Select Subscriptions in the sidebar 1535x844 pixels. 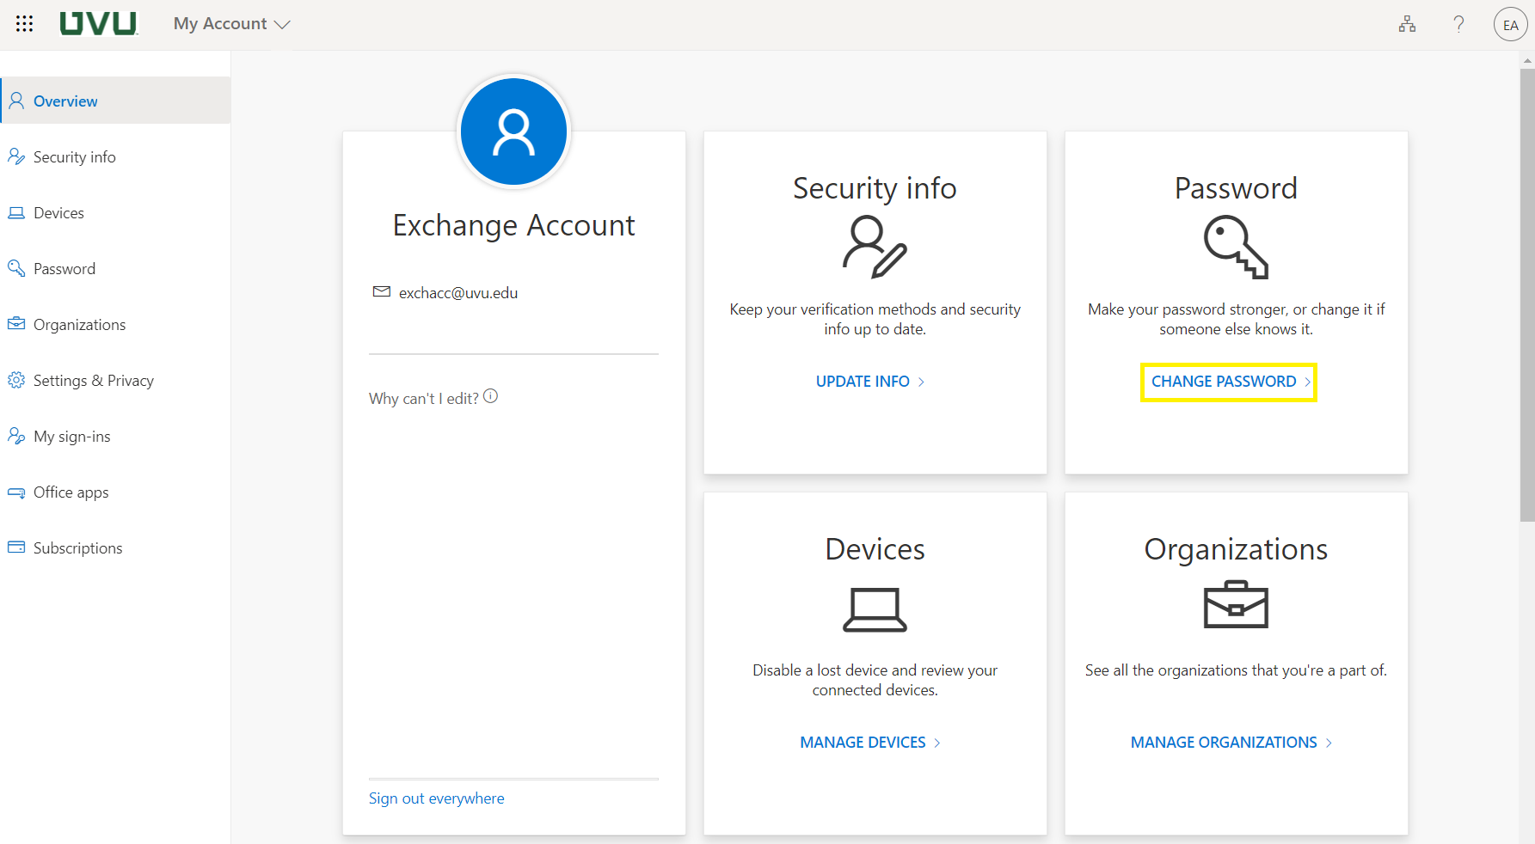click(x=77, y=547)
